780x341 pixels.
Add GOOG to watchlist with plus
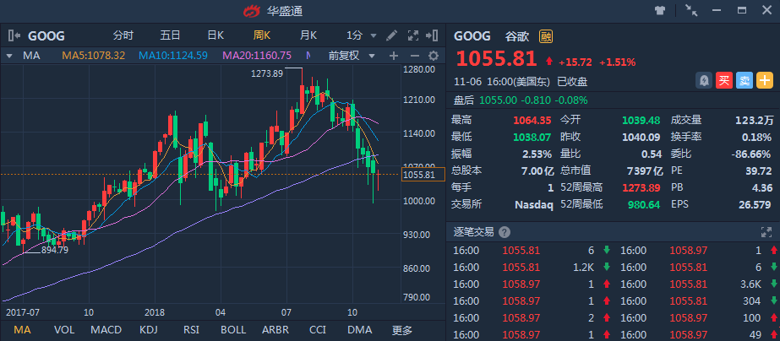pyautogui.click(x=765, y=80)
